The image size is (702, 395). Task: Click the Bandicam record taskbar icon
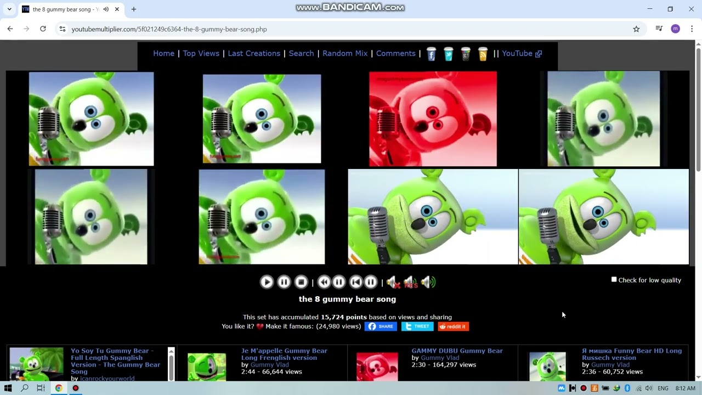[76, 388]
